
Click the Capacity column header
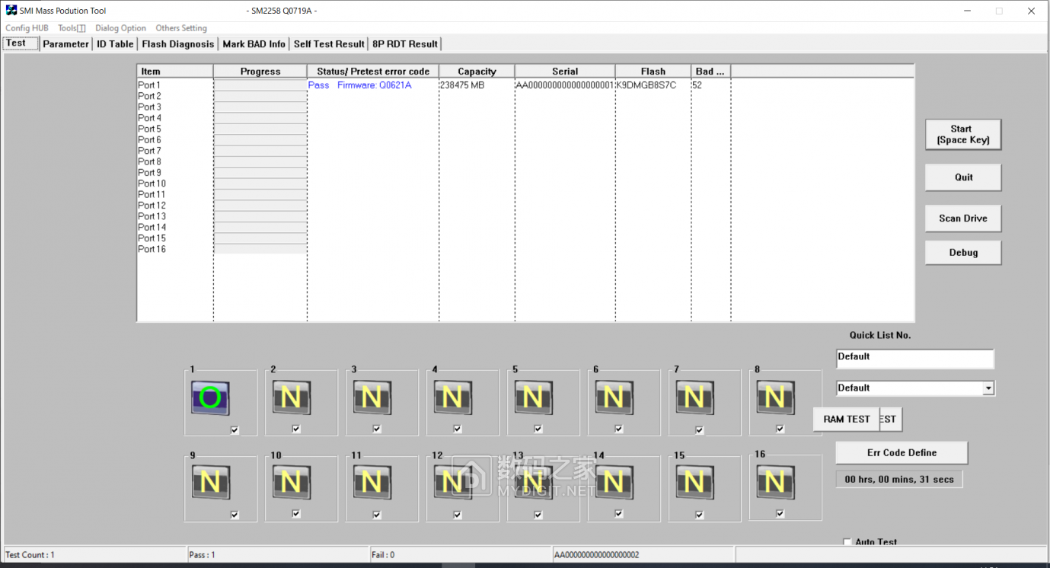[477, 72]
